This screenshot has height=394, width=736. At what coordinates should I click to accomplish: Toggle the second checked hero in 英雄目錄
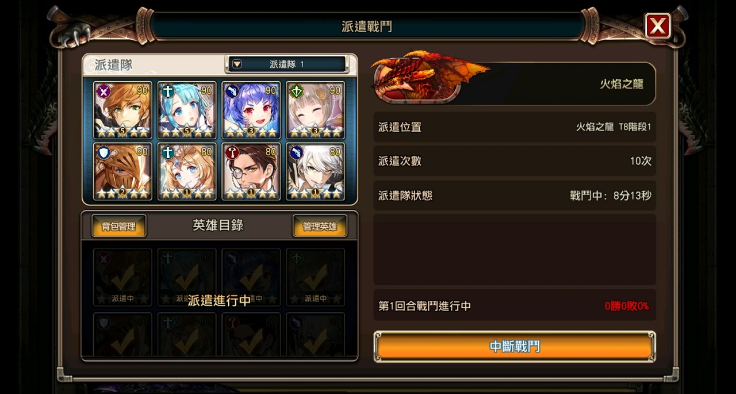[187, 277]
